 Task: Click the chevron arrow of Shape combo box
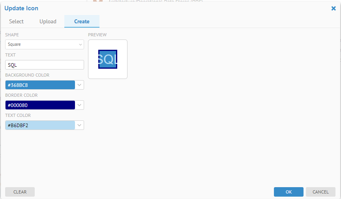[80, 45]
